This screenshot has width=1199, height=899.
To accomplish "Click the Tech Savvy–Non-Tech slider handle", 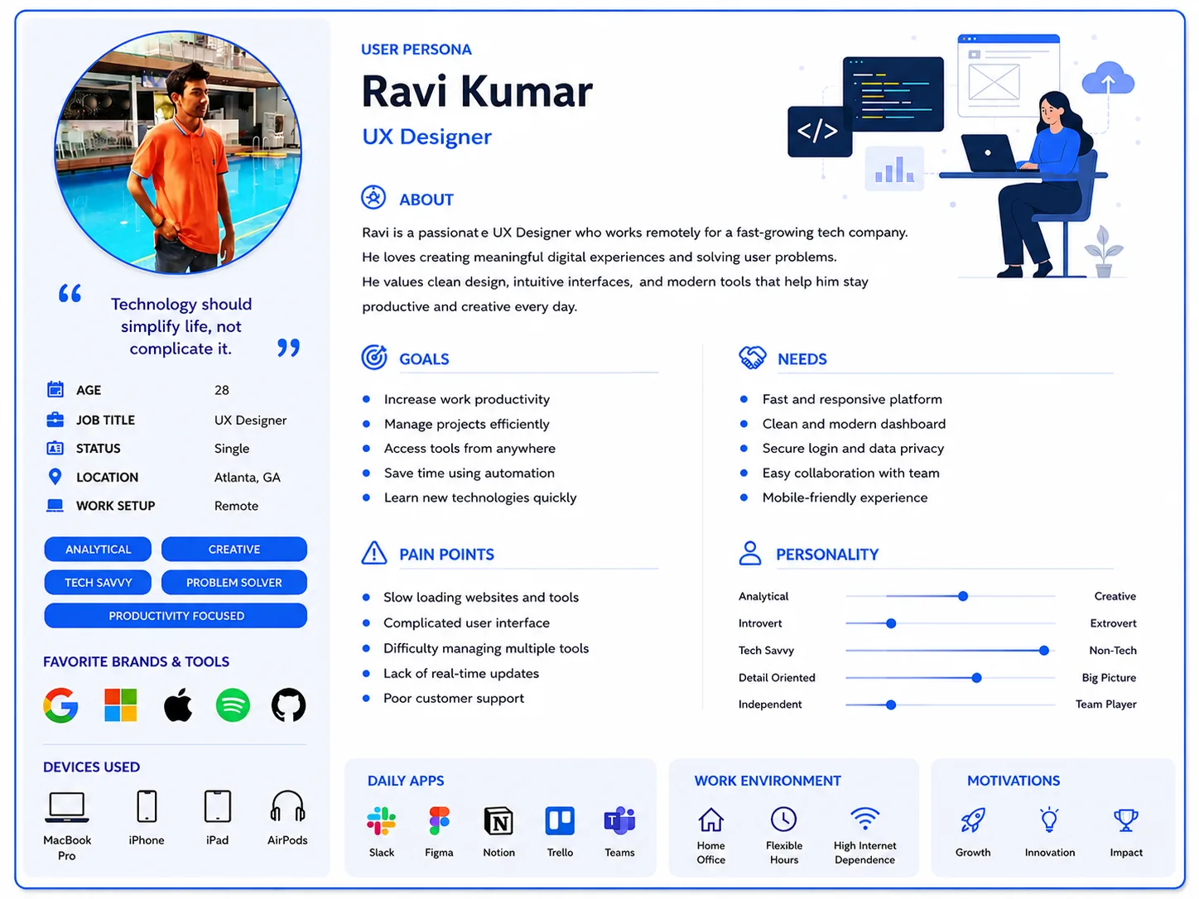I will [1044, 651].
